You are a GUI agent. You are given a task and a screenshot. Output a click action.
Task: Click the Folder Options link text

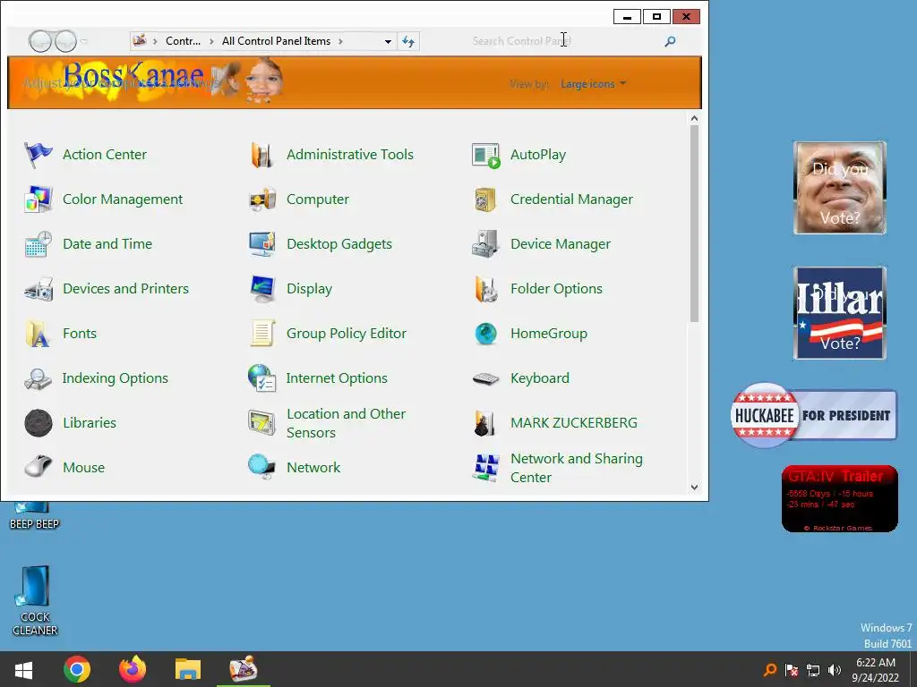pos(556,289)
